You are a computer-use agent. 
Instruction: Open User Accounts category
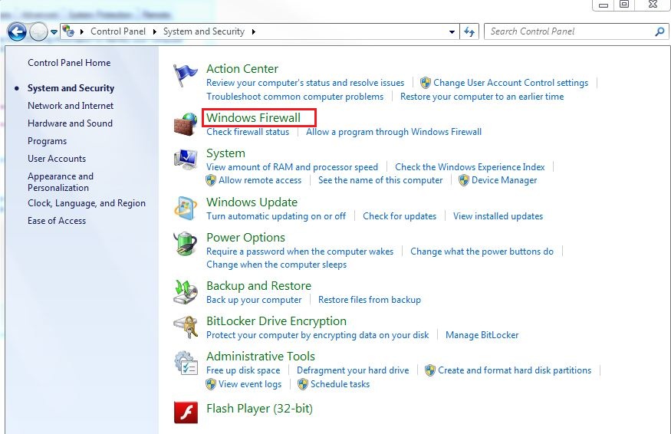click(57, 159)
